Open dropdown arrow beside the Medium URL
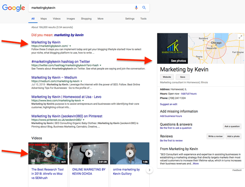 81,81
